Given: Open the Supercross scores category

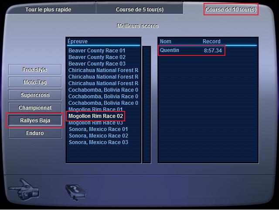Looking at the screenshot, I should [x=35, y=95].
